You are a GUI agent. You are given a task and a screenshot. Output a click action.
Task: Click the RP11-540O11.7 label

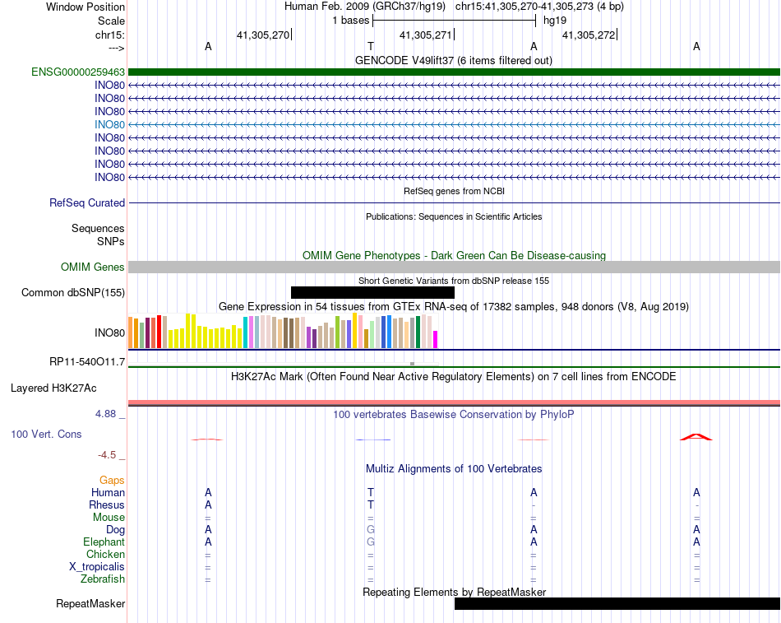86,361
